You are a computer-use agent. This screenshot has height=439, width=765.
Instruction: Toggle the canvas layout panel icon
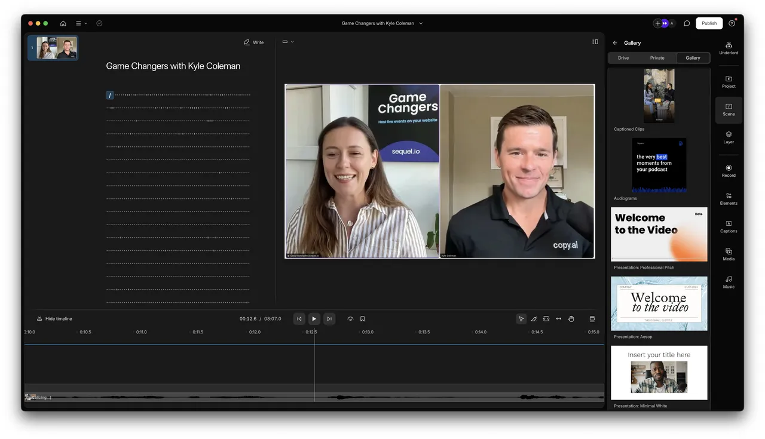pyautogui.click(x=595, y=42)
